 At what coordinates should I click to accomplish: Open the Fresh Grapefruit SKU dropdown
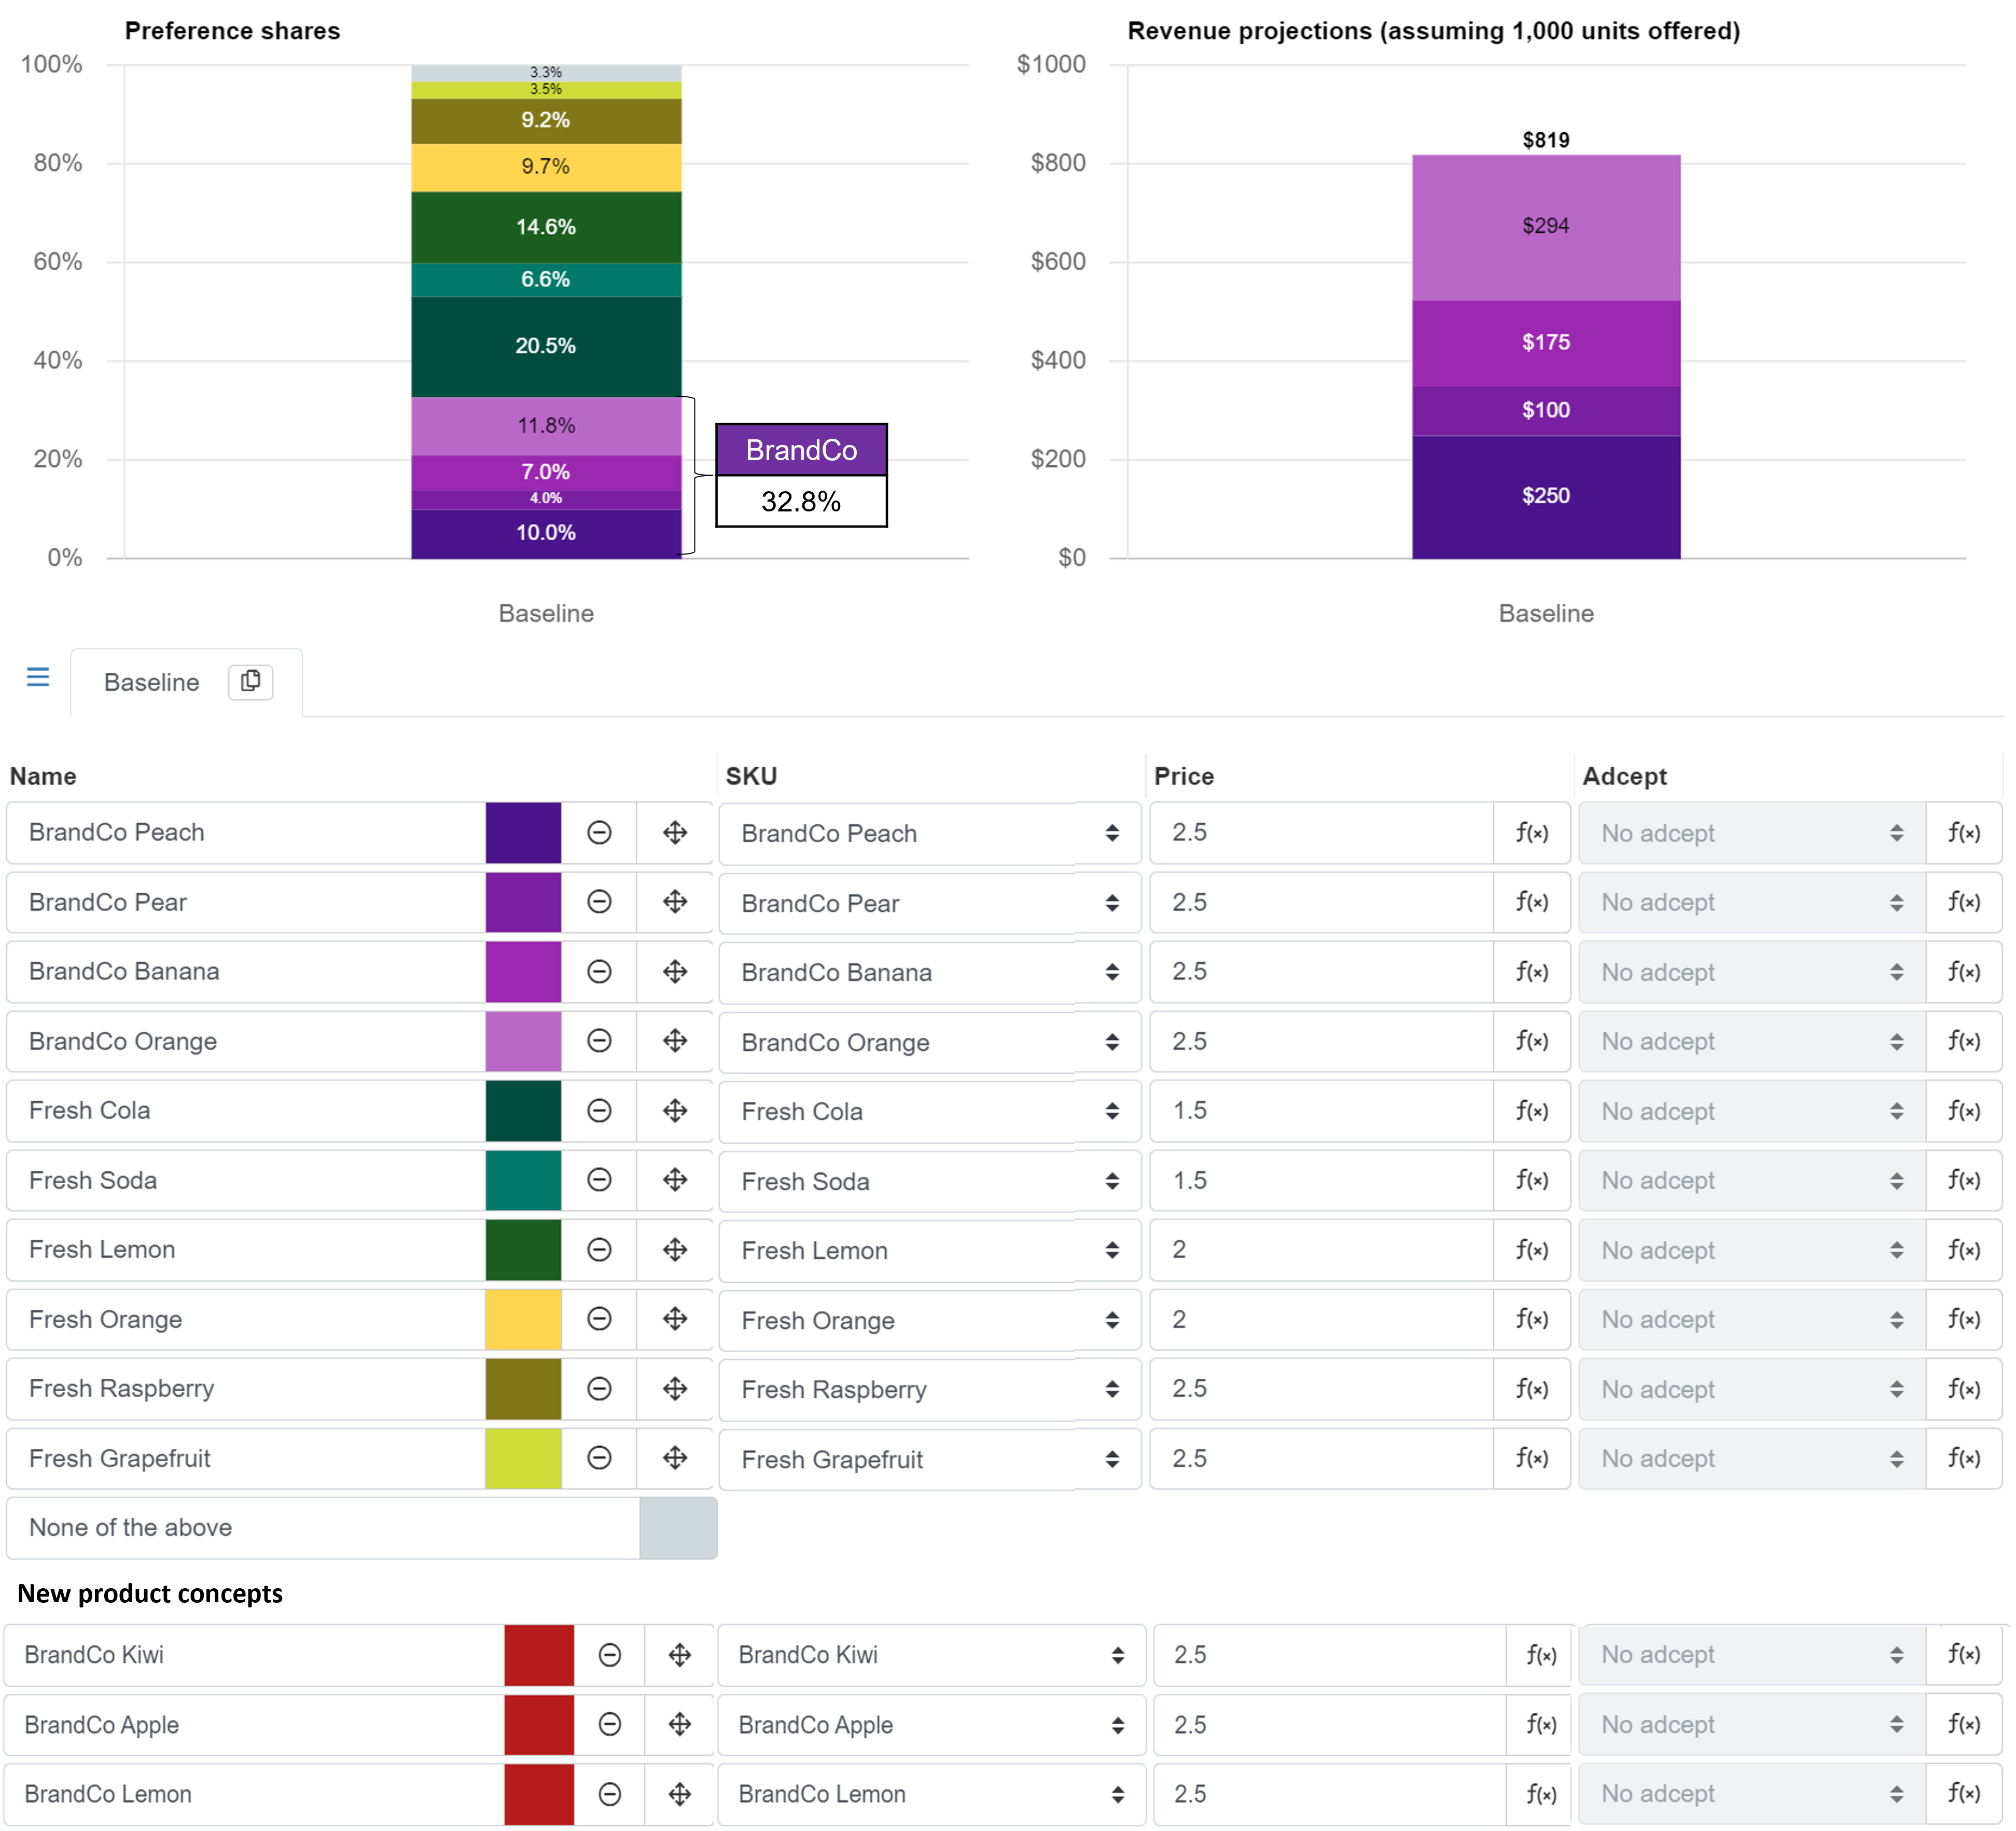[930, 1459]
